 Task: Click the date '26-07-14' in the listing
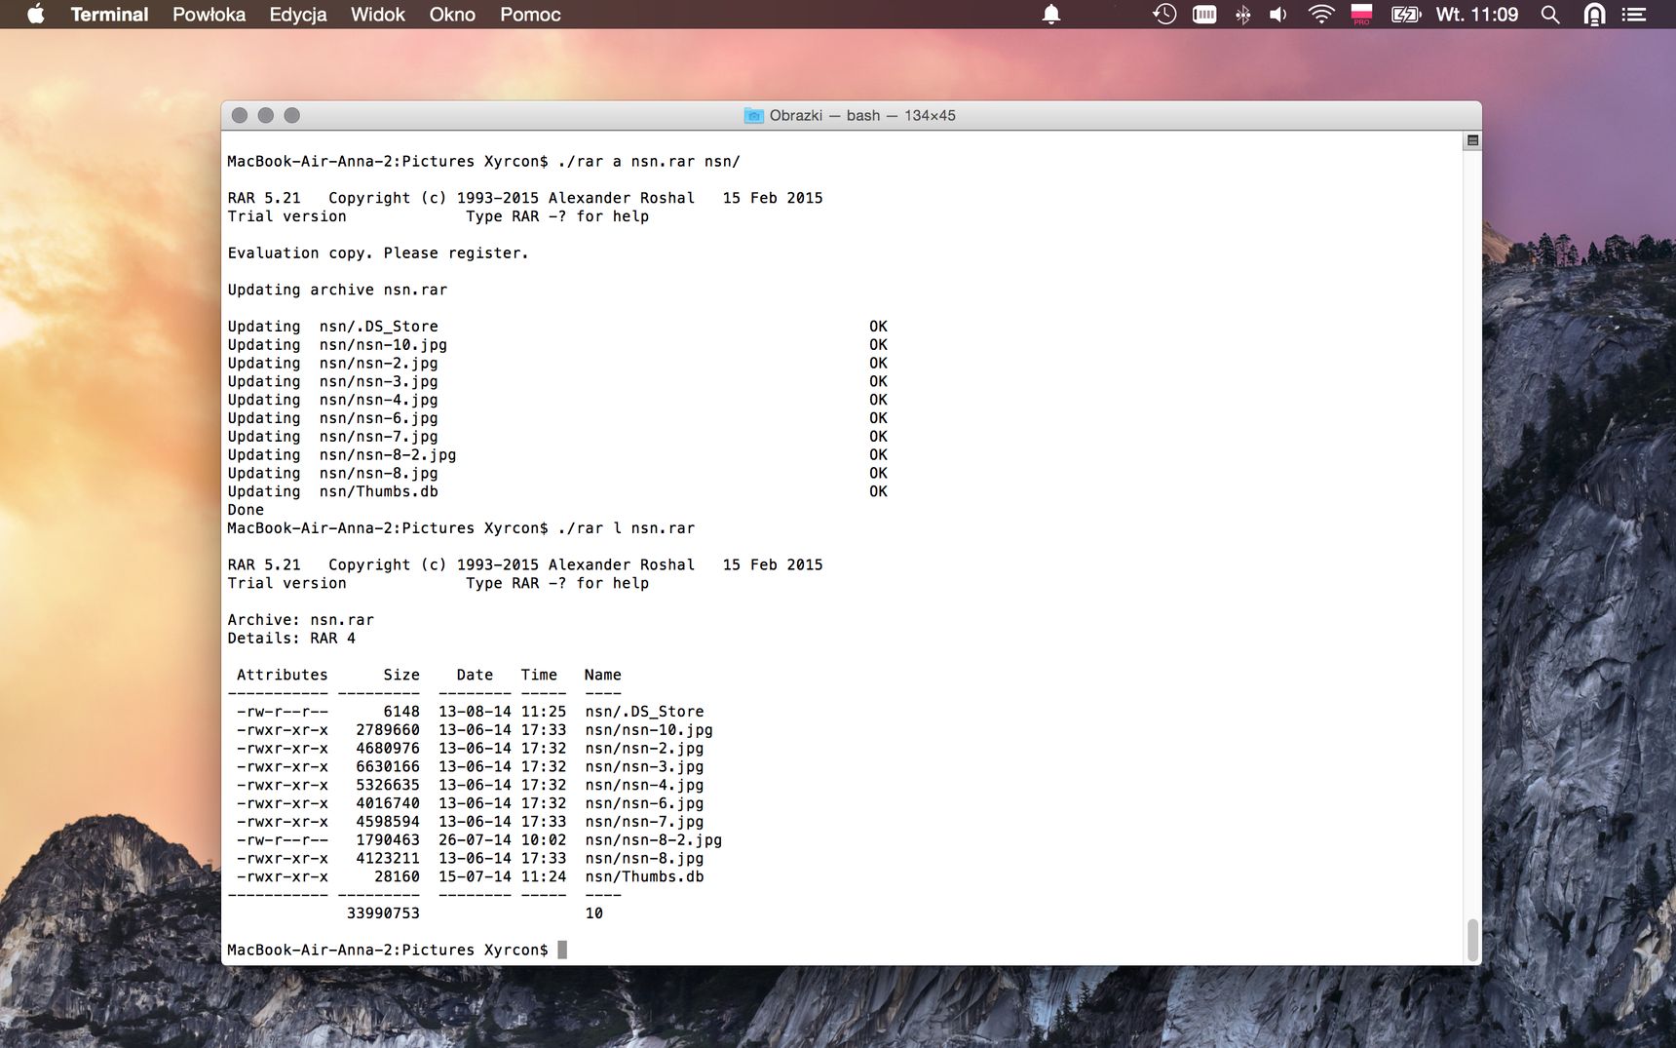tap(475, 839)
